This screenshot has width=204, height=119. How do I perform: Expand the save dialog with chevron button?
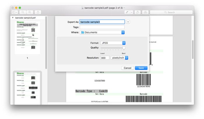click(x=128, y=22)
